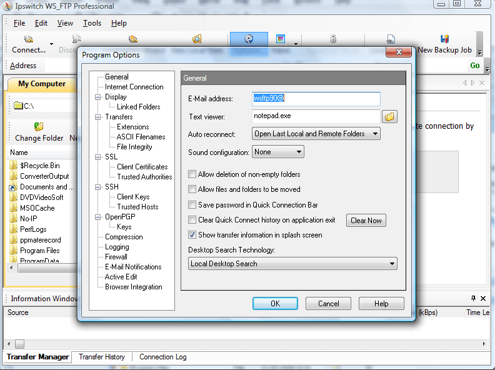Collapse the OpenPGP tree node

click(98, 217)
